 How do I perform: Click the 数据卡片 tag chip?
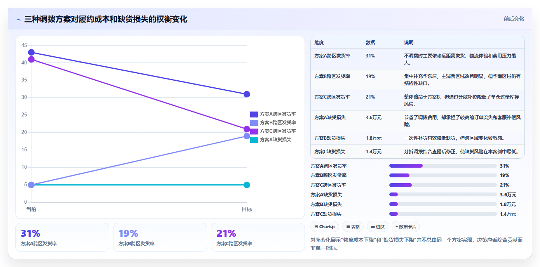(x=406, y=227)
